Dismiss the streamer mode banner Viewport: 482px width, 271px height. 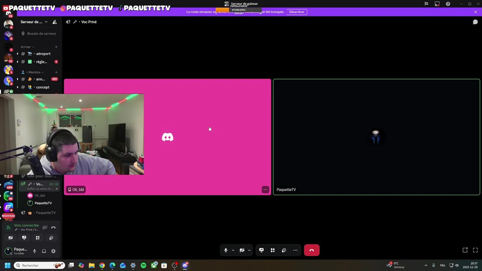(475, 12)
